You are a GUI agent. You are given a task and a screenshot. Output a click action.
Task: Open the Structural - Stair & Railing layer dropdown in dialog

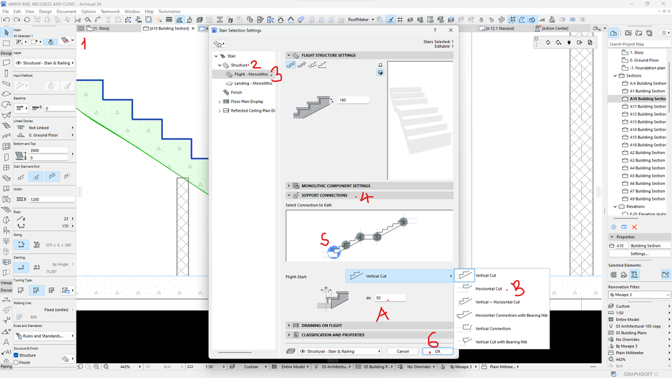point(340,351)
